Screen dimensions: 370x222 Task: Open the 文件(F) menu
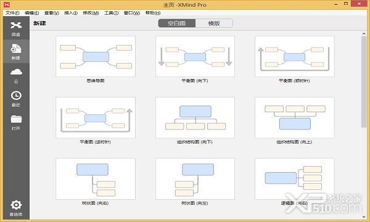coord(12,13)
